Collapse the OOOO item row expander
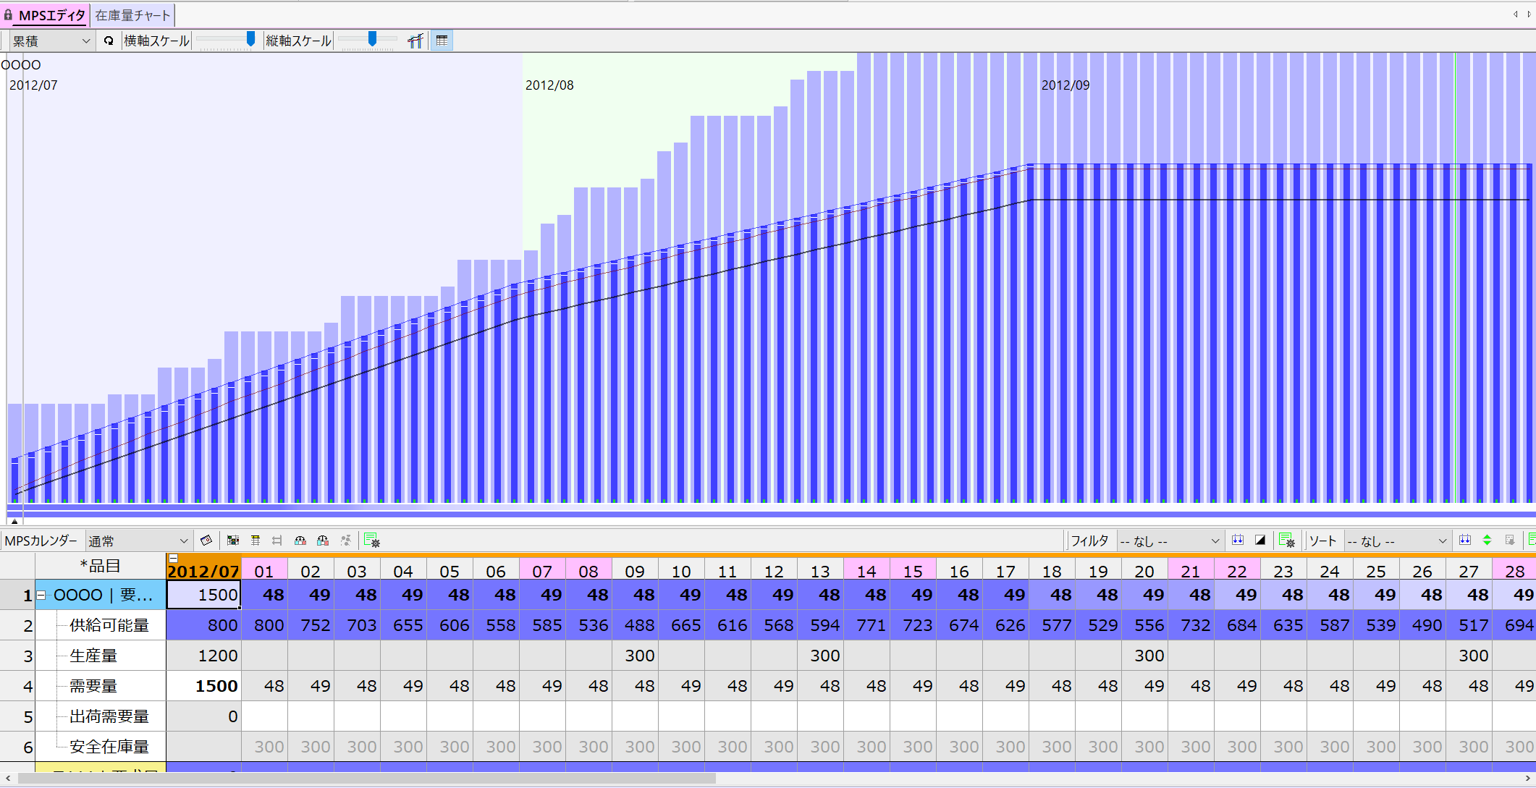 (x=41, y=595)
